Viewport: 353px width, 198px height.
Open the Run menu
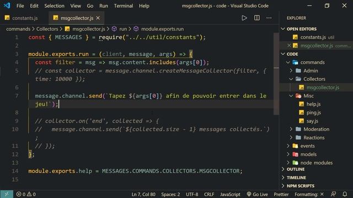104,6
